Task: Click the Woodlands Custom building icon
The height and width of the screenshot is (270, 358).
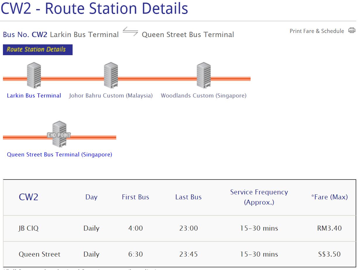Action: pos(204,75)
